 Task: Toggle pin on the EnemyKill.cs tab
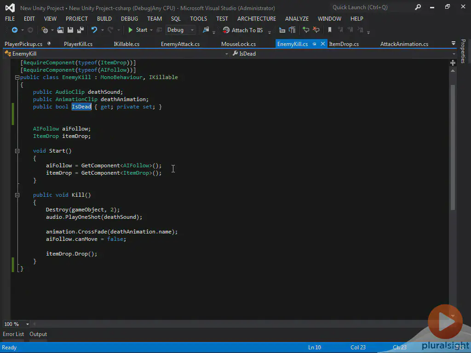tap(314, 44)
